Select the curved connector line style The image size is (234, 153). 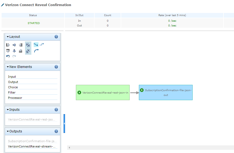coord(36,51)
